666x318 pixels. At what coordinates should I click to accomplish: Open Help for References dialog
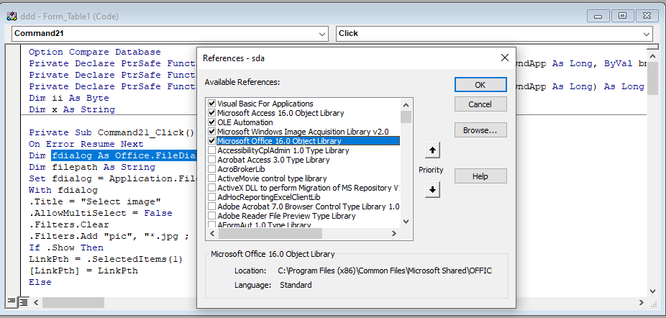pos(480,176)
